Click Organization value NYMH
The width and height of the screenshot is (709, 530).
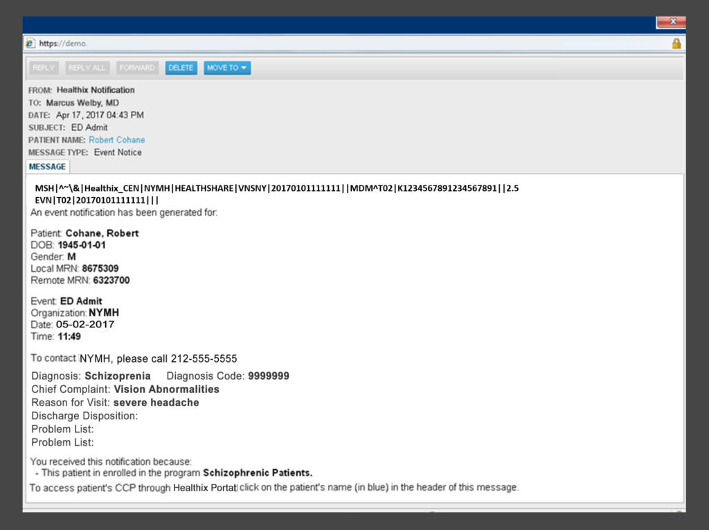click(x=104, y=313)
